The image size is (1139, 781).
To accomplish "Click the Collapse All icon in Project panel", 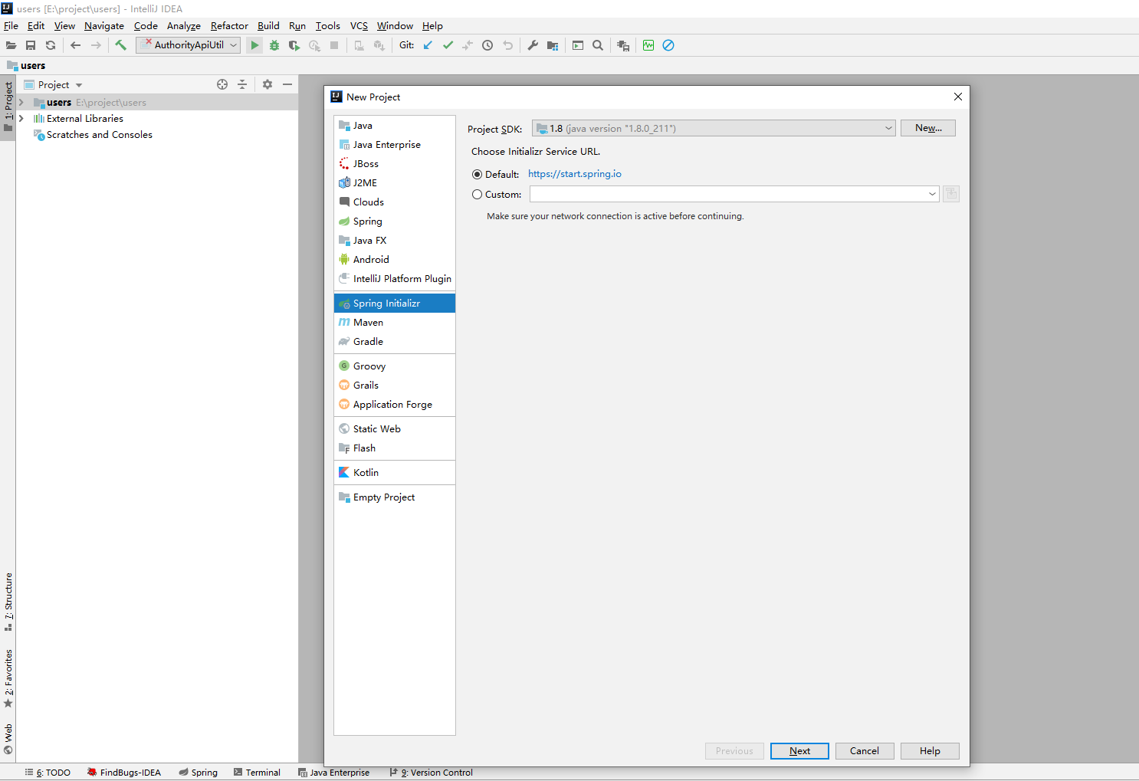I will point(242,84).
